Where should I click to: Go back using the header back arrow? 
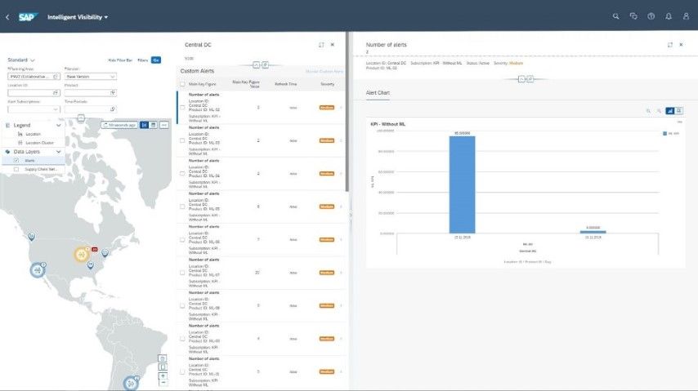click(7, 17)
